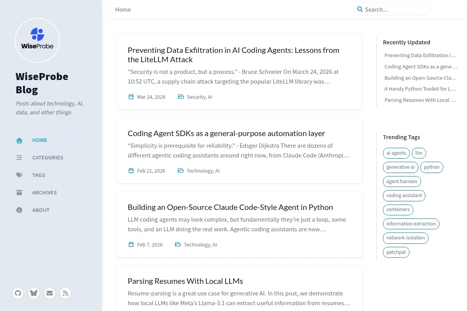467x311 pixels.
Task: Open the LiteLLM Attack post title
Action: (233, 55)
